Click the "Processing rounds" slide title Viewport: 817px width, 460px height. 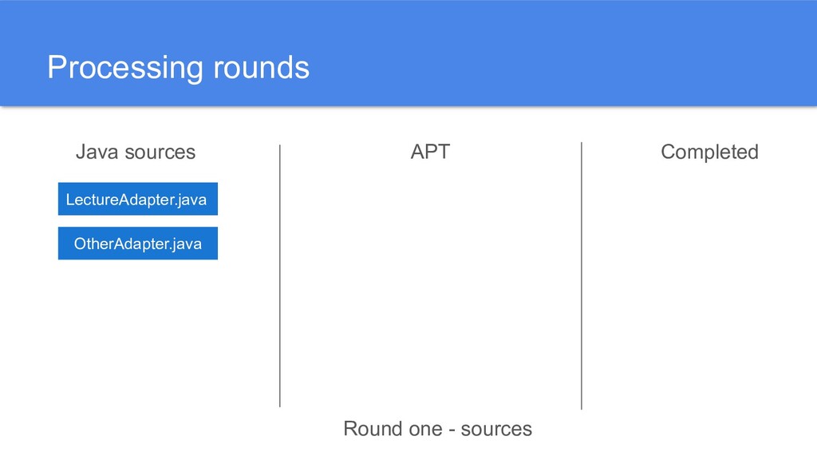[x=178, y=67]
